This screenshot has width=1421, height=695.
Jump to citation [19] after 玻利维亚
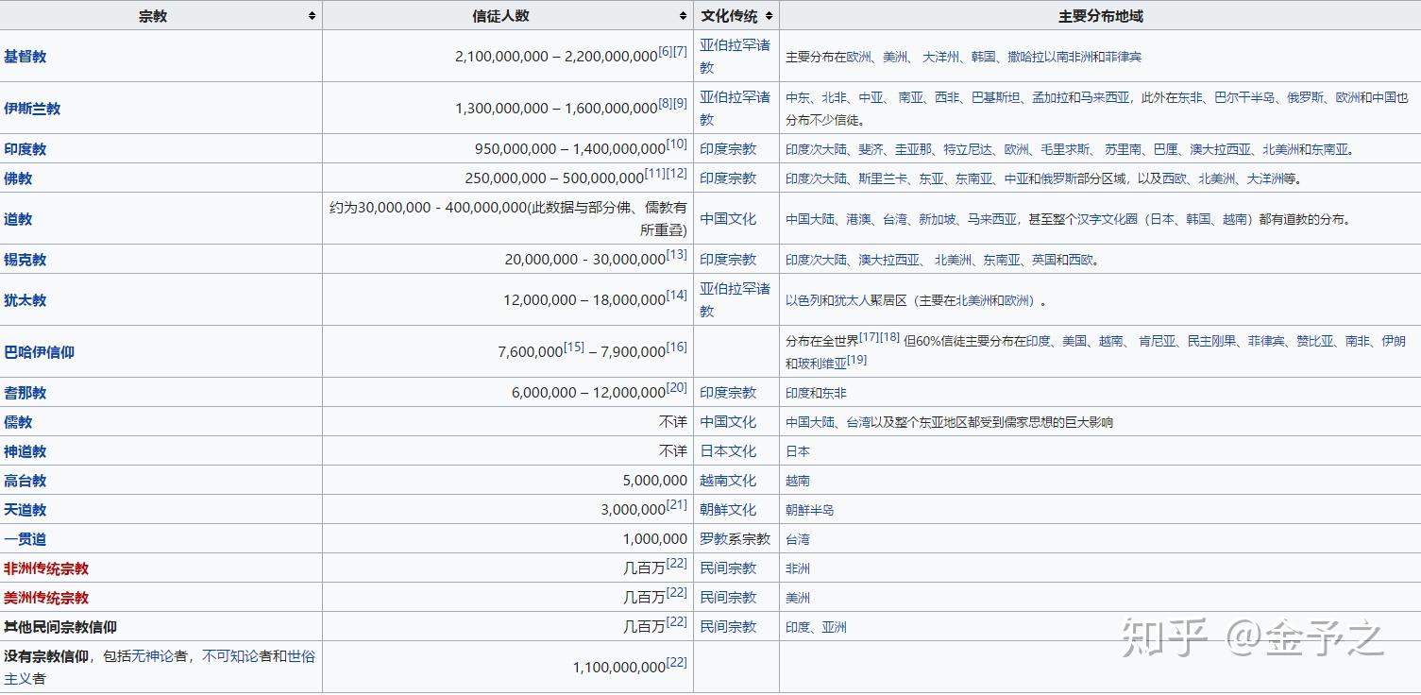pyautogui.click(x=856, y=359)
